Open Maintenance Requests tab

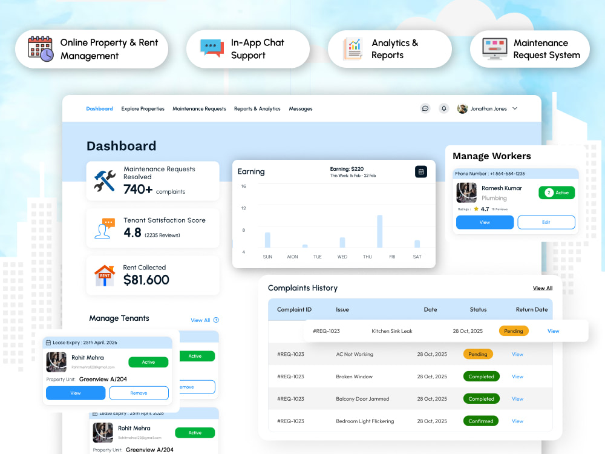(x=199, y=109)
